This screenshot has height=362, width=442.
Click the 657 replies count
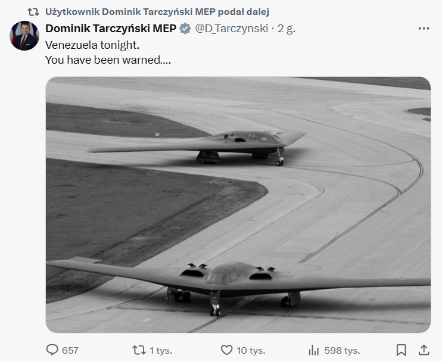click(70, 350)
